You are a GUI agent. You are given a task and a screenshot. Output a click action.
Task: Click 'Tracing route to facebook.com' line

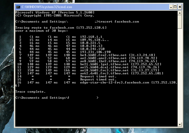(x=61, y=28)
